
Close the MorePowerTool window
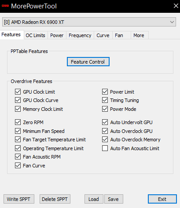pyautogui.click(x=176, y=6)
